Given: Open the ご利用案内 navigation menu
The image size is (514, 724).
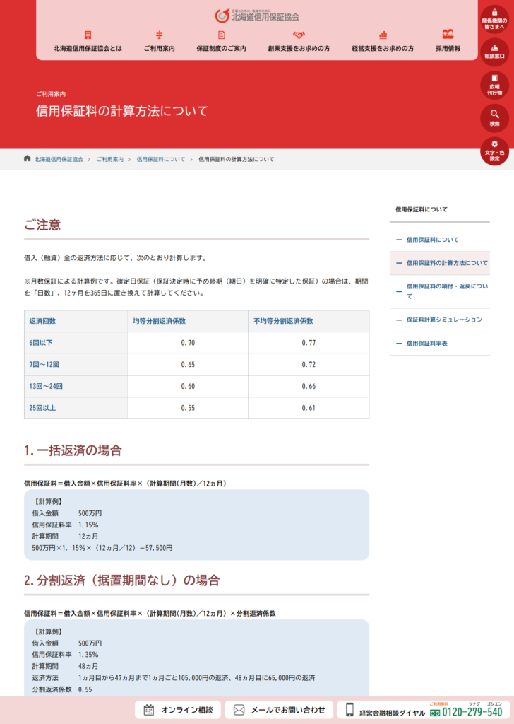Looking at the screenshot, I should pyautogui.click(x=159, y=48).
